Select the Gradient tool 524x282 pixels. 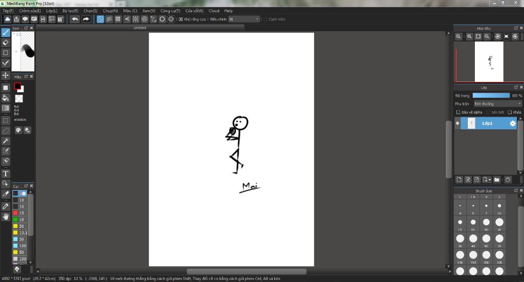[6, 108]
